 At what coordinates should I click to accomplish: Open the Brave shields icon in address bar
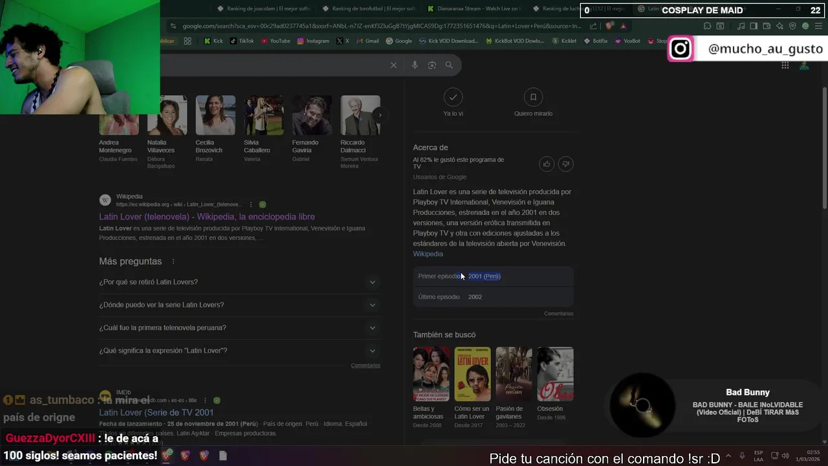(x=609, y=26)
